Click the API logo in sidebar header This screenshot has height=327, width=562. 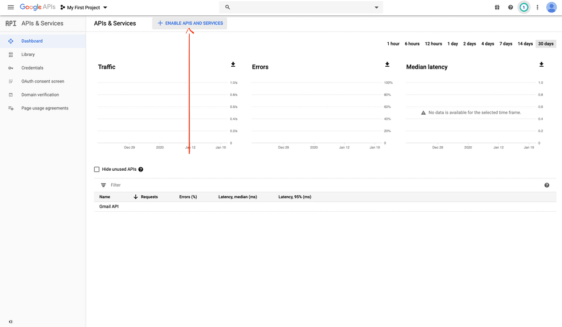click(11, 23)
